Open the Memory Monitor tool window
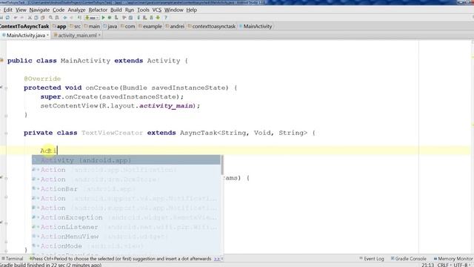 453,259
